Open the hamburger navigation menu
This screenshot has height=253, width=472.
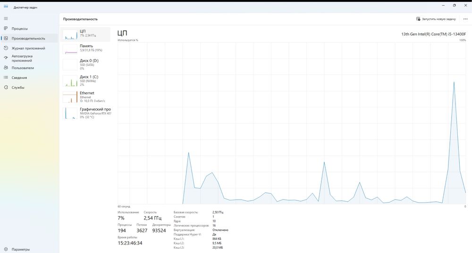click(6, 19)
